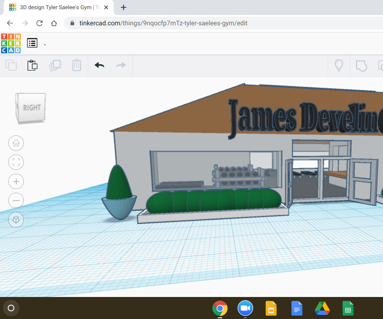The width and height of the screenshot is (383, 319).
Task: Return to dashboard via Tinkercad logo
Action: tap(11, 43)
